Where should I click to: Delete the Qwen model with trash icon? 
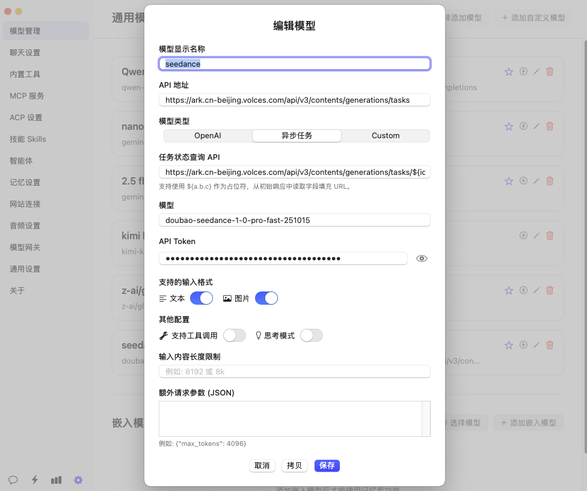(x=550, y=72)
